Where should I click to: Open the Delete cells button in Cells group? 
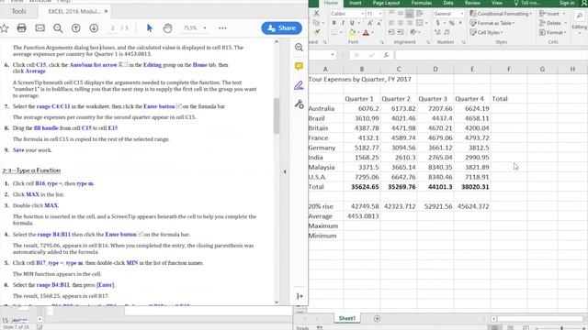pos(553,23)
